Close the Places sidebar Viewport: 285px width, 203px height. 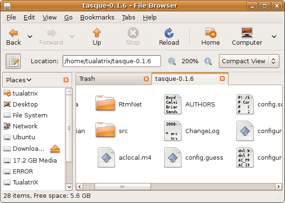[x=66, y=80]
